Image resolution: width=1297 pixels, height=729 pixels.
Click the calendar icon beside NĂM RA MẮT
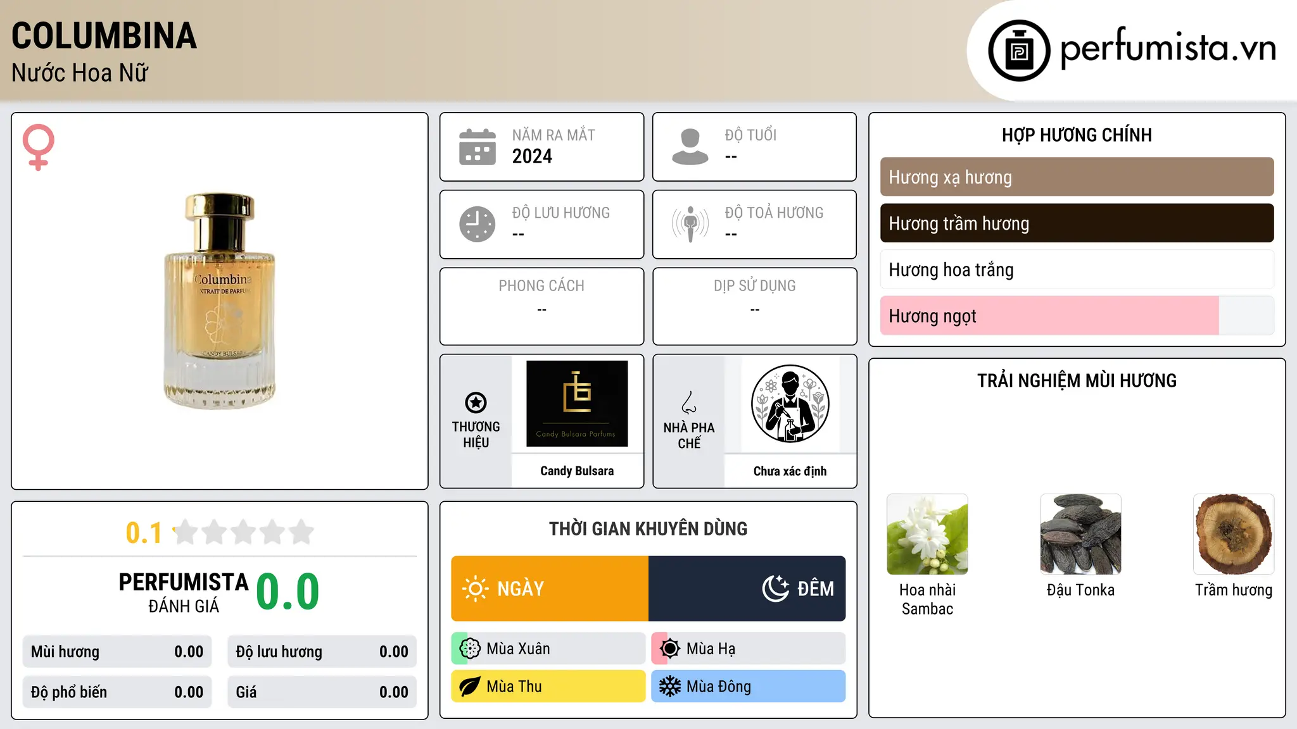point(478,147)
